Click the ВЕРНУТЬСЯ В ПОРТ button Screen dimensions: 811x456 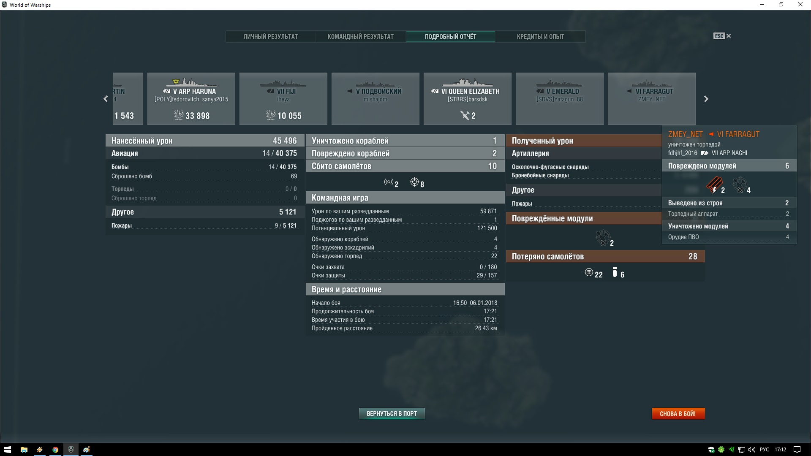[x=392, y=414]
